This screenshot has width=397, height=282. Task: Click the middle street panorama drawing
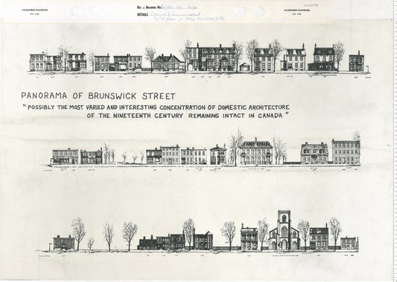click(202, 151)
